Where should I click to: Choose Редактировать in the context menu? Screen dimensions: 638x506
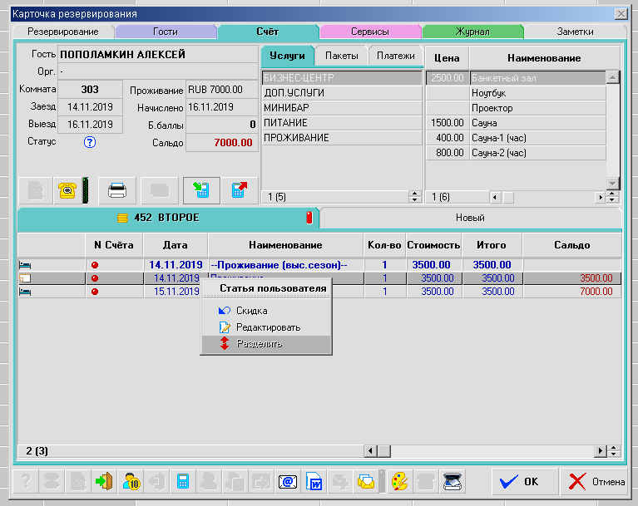(268, 327)
